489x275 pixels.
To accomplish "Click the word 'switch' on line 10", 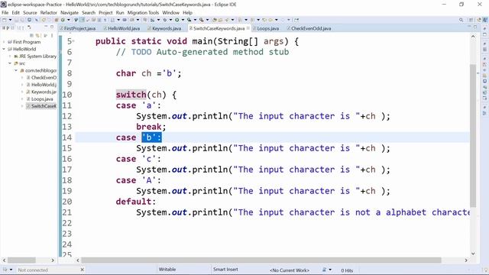I will 131,95.
